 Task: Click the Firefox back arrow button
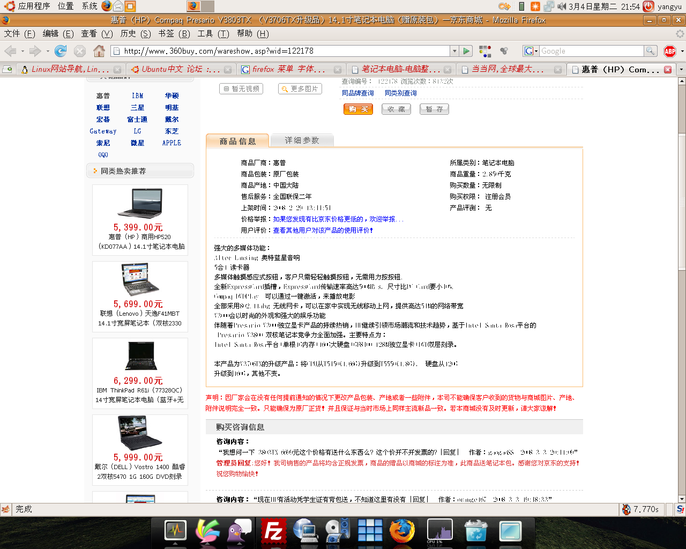point(10,51)
